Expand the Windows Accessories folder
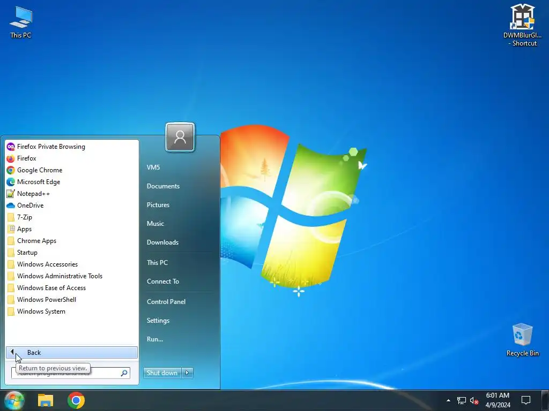The height and width of the screenshot is (411, 549). [72, 264]
